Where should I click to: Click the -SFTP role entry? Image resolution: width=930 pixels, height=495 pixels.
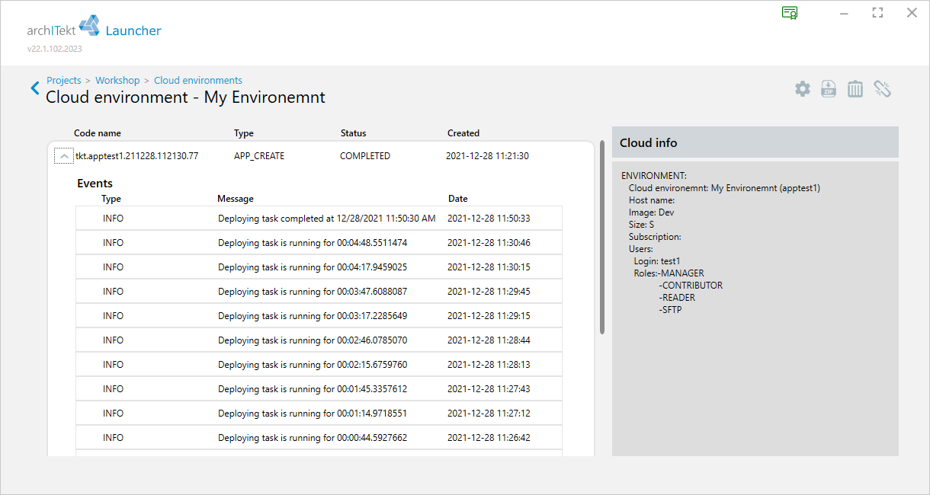pyautogui.click(x=670, y=310)
